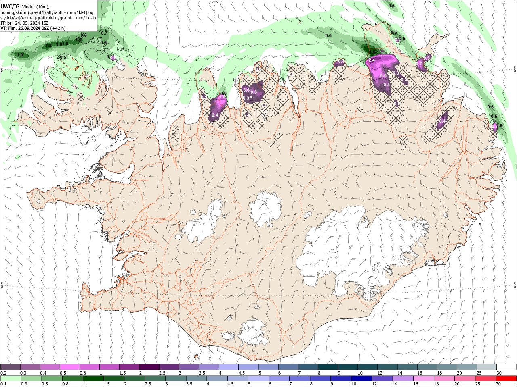Pick rain scale swatch between 6 and 7
This screenshot has width=517, height=387.
pos(279,379)
